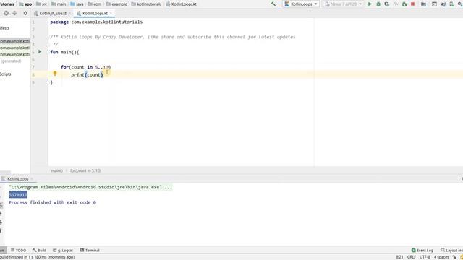
Task: Open the Event Log
Action: click(x=422, y=251)
